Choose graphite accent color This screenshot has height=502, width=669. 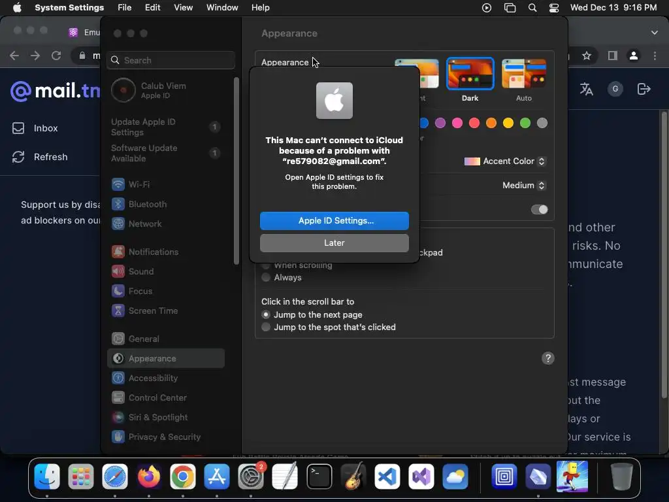542,123
